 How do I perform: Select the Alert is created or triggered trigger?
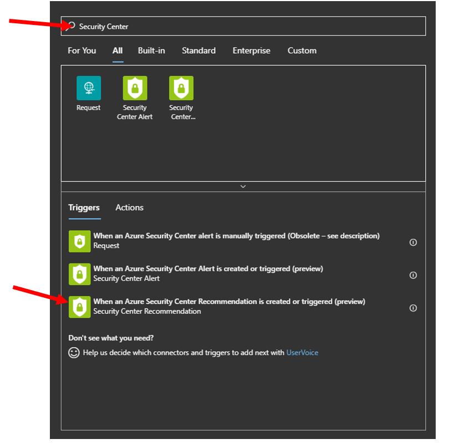[x=243, y=274]
